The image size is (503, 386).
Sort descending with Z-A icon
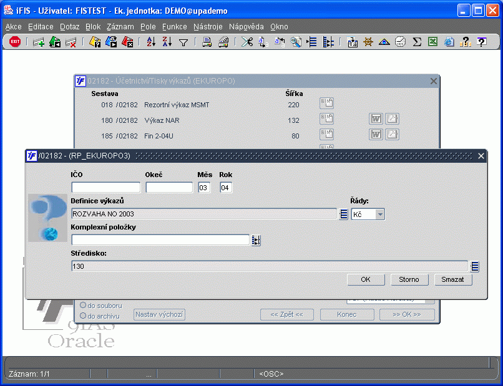[167, 42]
